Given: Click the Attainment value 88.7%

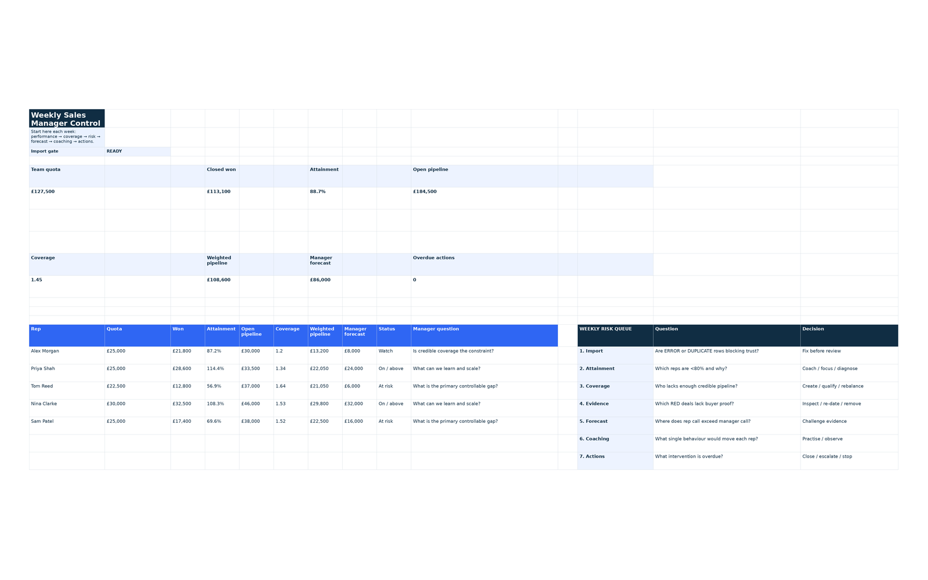Looking at the screenshot, I should pos(325,198).
